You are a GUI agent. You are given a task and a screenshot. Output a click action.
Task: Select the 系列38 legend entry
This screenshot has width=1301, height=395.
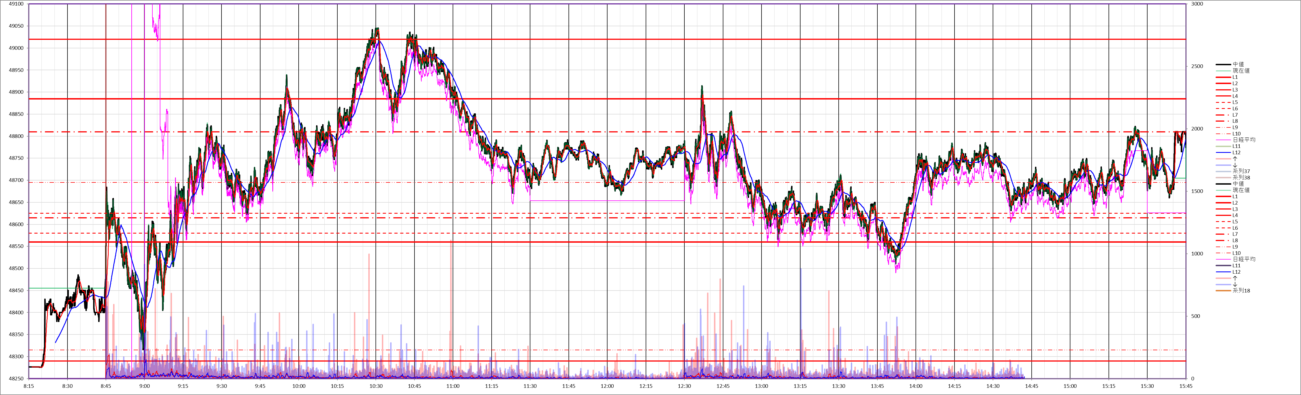tap(1241, 178)
